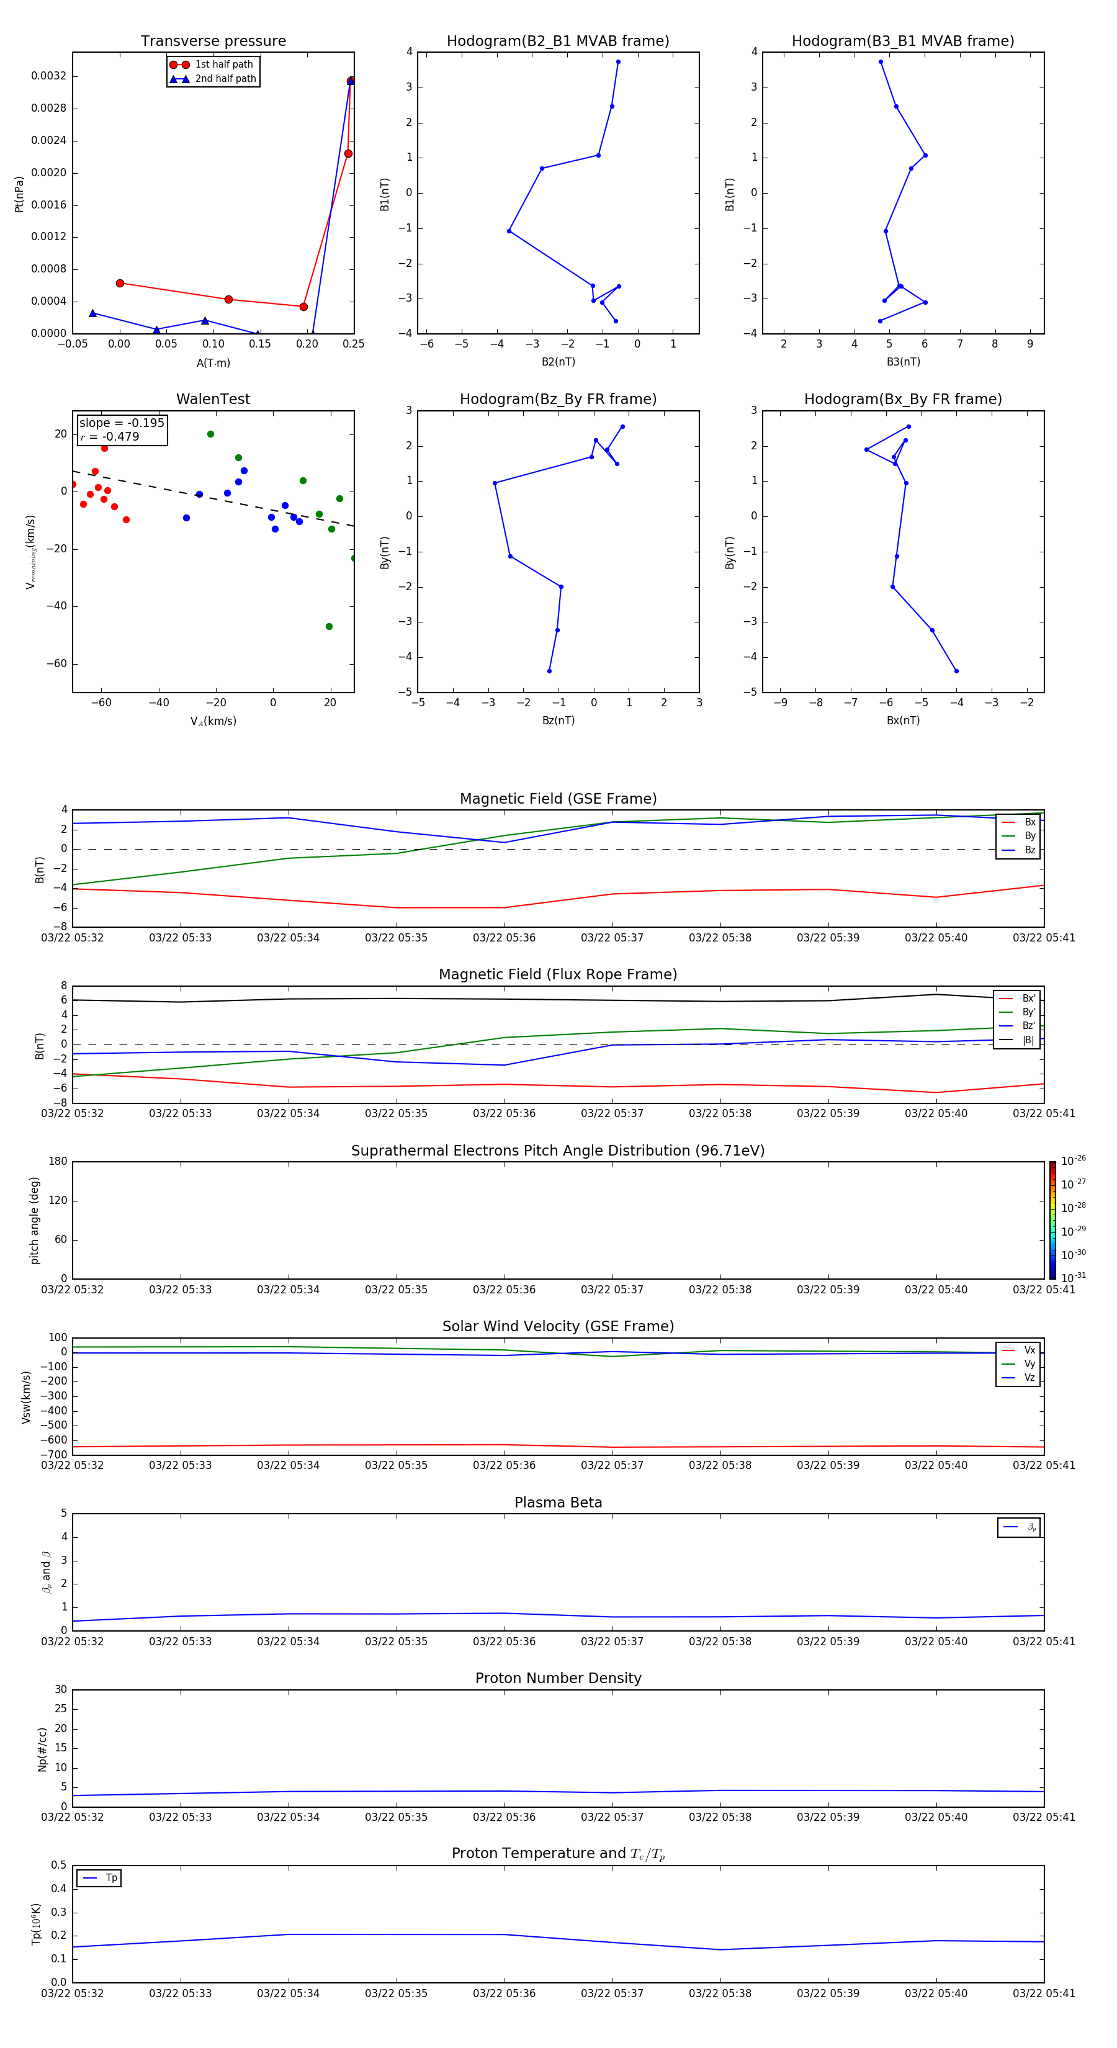Select "By'" in the flux rope legend
1117x2048 pixels.
[x=1017, y=1012]
